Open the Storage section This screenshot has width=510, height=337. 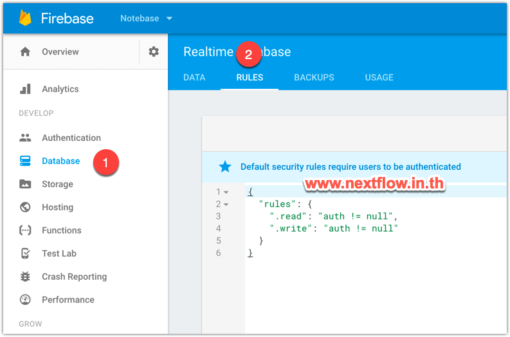pos(57,184)
